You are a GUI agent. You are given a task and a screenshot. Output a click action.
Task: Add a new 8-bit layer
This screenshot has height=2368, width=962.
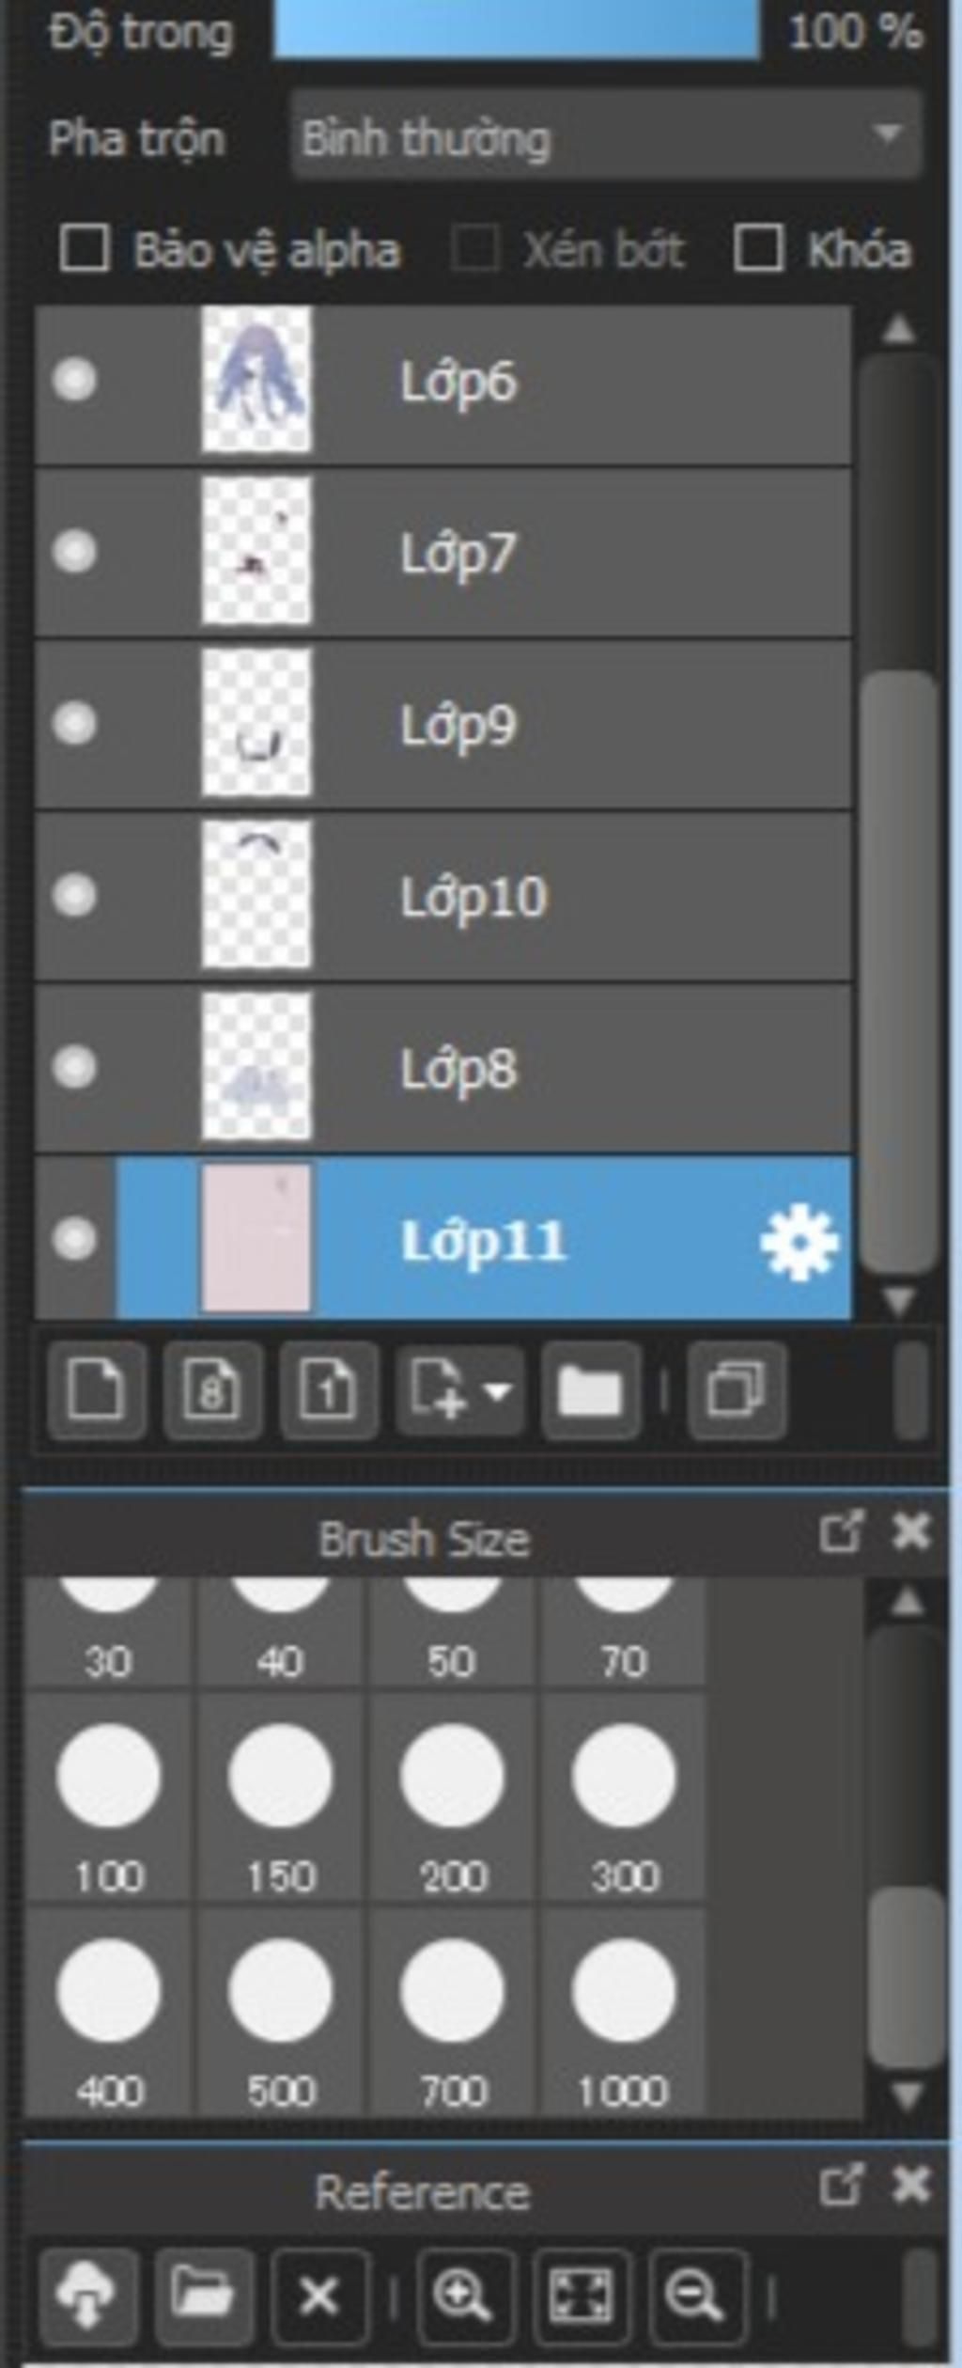(x=212, y=1389)
